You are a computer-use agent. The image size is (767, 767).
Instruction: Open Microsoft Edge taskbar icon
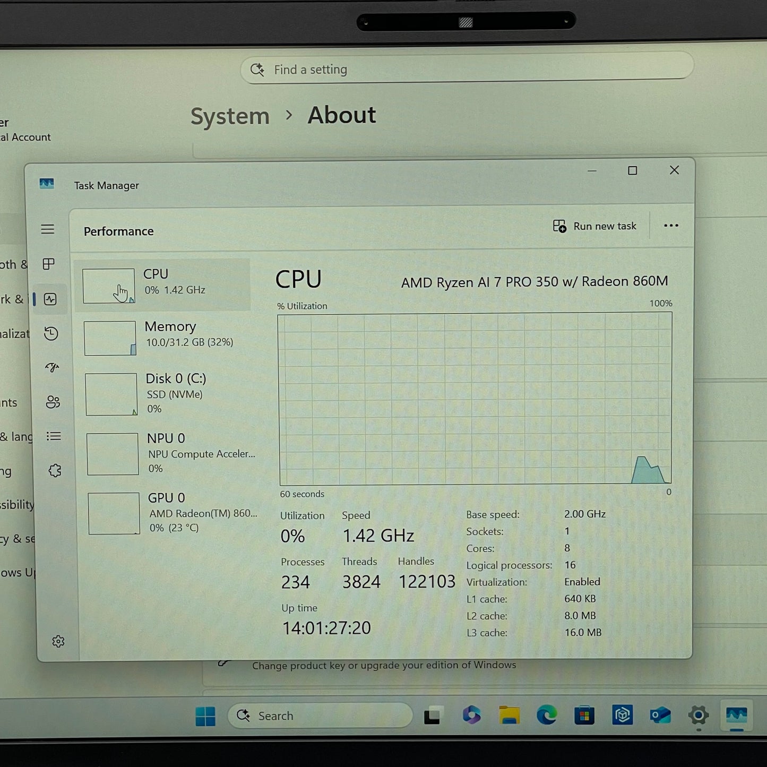tap(547, 716)
